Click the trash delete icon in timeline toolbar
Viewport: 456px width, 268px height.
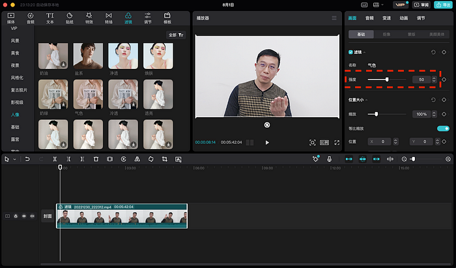tap(96, 159)
